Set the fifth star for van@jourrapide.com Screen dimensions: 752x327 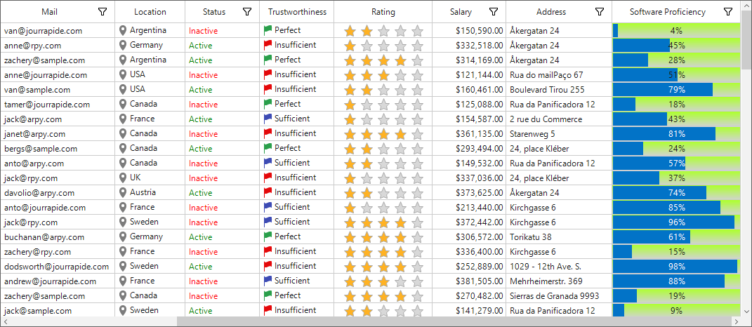click(418, 31)
